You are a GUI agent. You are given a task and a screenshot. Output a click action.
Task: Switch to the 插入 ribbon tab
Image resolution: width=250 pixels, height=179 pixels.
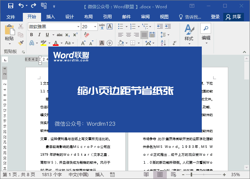[50, 16]
